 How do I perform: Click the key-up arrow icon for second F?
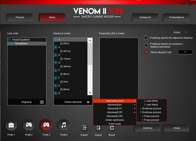[x=56, y=78]
